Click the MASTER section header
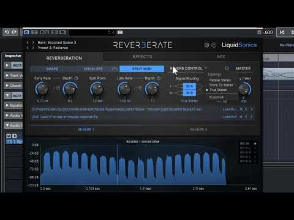The width and height of the screenshot is (294, 220). click(x=243, y=68)
